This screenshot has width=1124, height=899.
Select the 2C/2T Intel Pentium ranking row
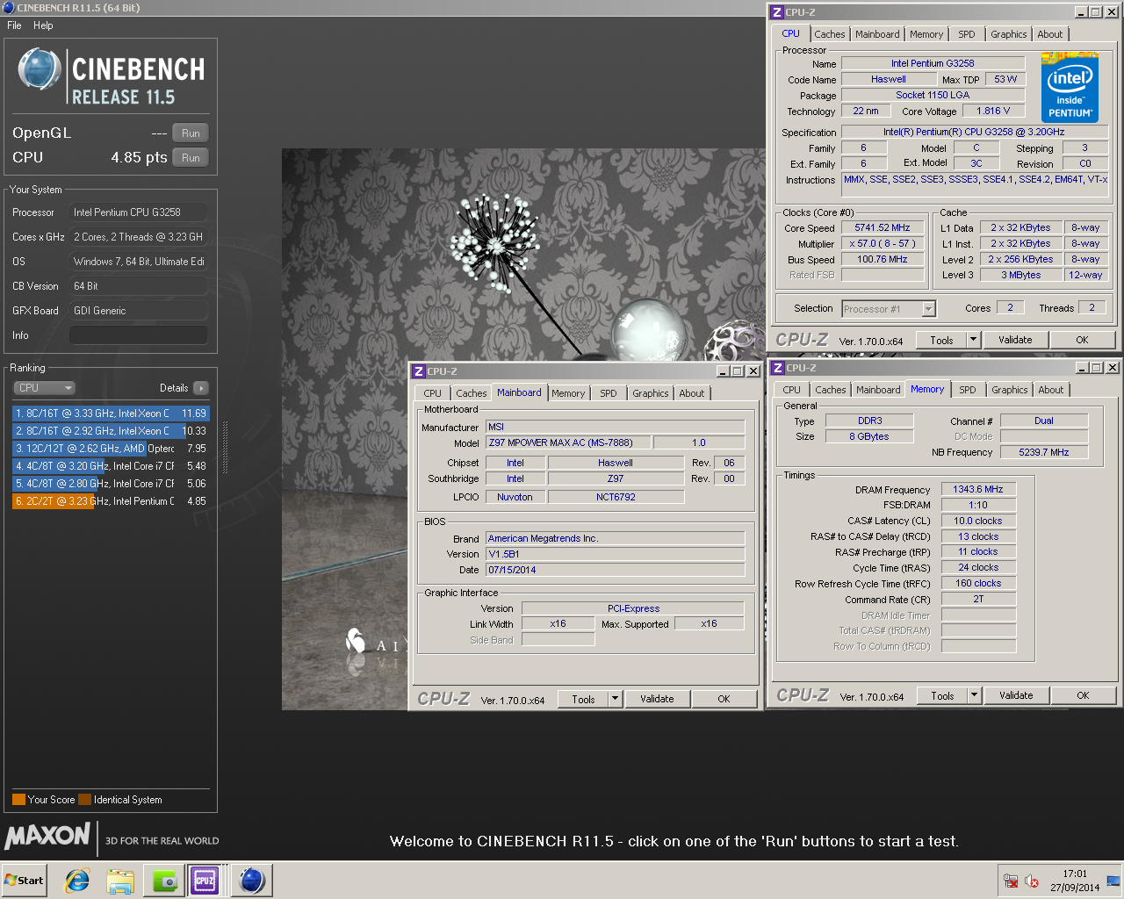(x=111, y=501)
